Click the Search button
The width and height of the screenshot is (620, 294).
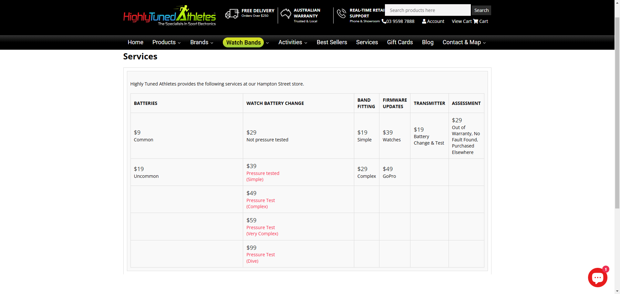coord(481,10)
